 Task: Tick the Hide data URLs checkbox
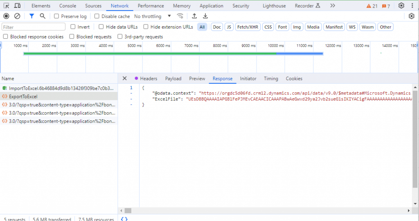[101, 27]
